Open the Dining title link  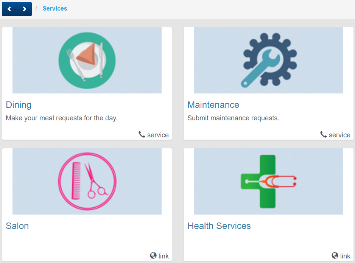click(x=19, y=105)
